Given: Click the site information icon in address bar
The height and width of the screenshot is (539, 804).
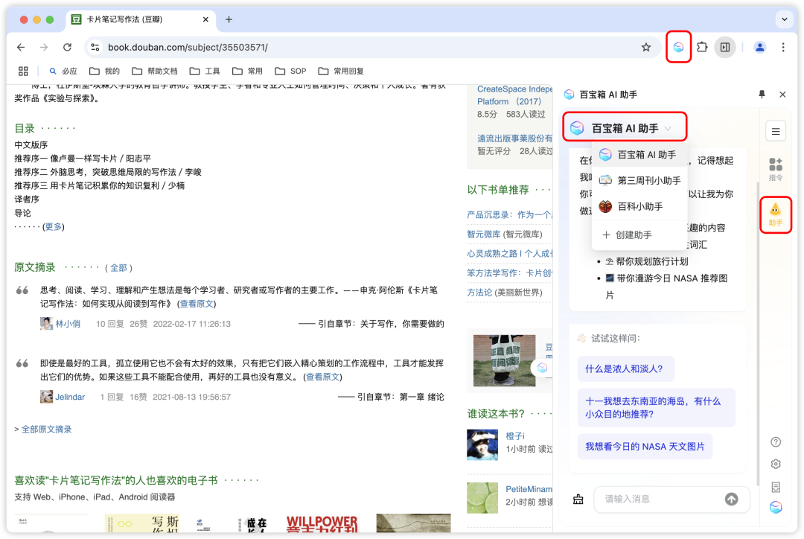Looking at the screenshot, I should click(95, 47).
